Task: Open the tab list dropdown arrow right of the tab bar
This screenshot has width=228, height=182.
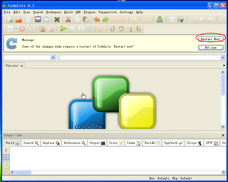Action: click(224, 65)
